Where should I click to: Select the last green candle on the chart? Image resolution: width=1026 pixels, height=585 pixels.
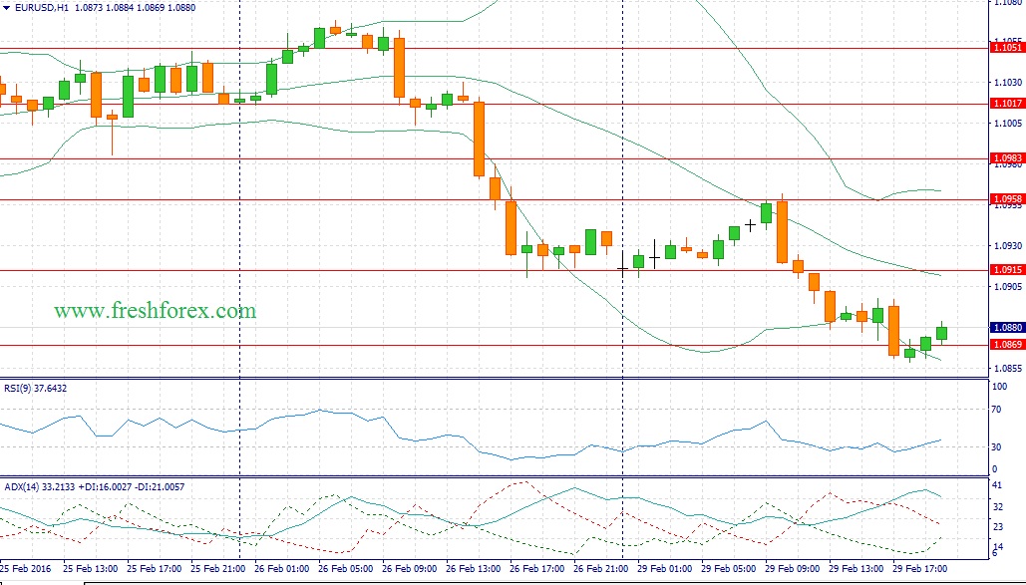pos(941,333)
